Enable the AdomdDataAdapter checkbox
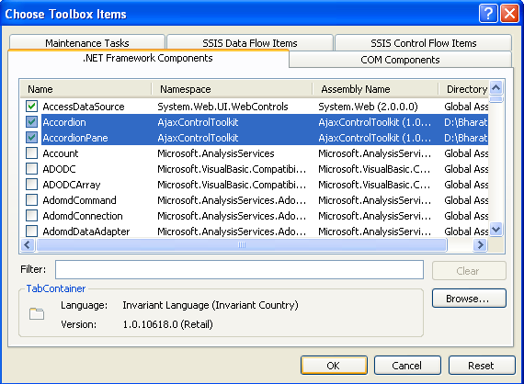Viewport: 524px width, 384px height. pyautogui.click(x=32, y=232)
